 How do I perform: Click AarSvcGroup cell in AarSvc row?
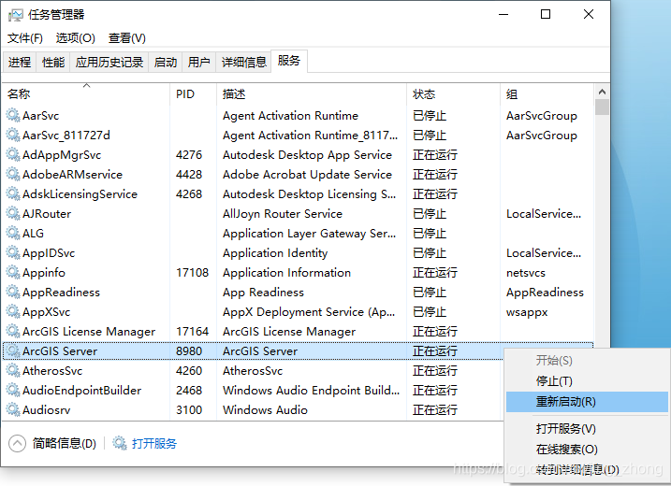[541, 115]
